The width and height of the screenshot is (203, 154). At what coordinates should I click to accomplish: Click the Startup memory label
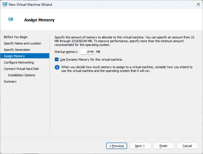click(66, 52)
